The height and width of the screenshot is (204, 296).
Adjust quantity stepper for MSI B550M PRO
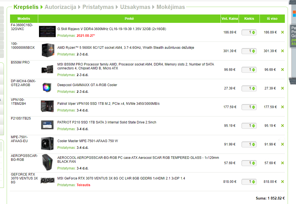coord(253,70)
